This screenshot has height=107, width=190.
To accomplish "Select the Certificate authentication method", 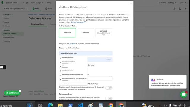I will click(85, 33).
